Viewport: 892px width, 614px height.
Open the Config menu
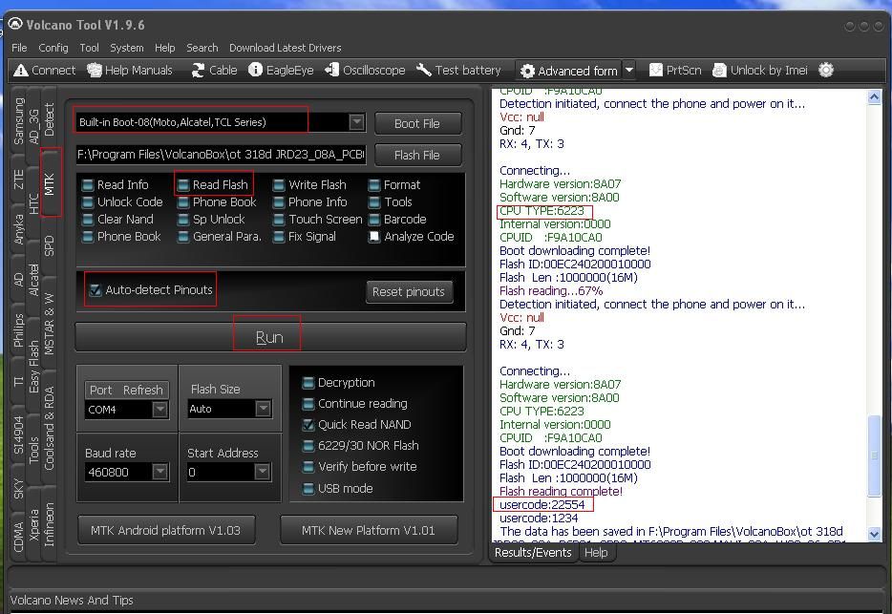pyautogui.click(x=53, y=48)
